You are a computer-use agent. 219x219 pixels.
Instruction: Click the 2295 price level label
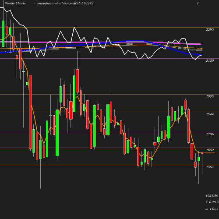click(x=210, y=29)
